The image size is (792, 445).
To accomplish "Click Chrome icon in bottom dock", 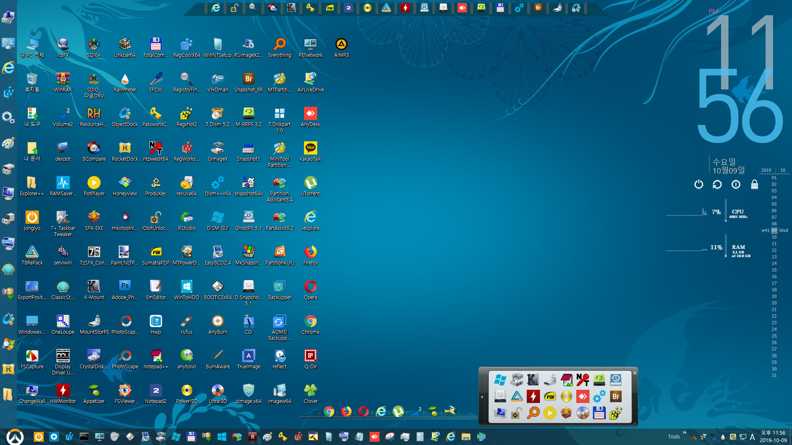I will click(329, 411).
